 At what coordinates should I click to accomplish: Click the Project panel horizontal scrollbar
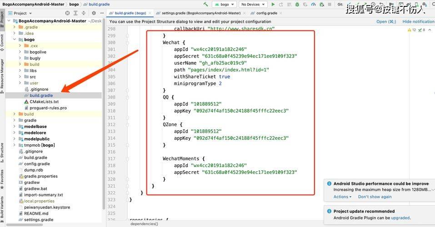pyautogui.click(x=25, y=225)
